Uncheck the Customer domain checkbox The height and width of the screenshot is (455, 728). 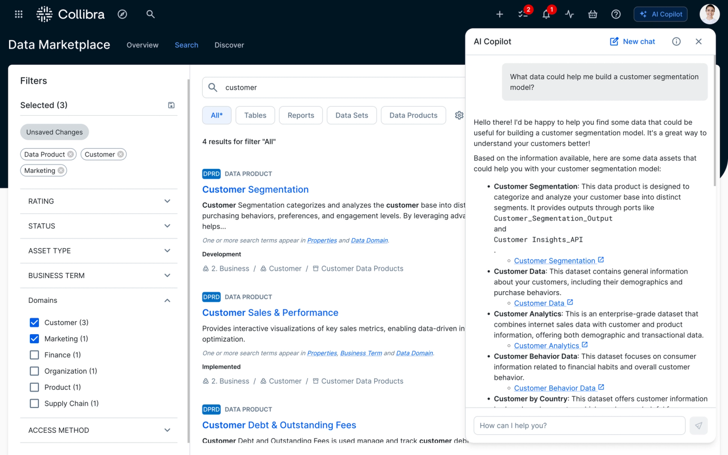click(x=34, y=323)
